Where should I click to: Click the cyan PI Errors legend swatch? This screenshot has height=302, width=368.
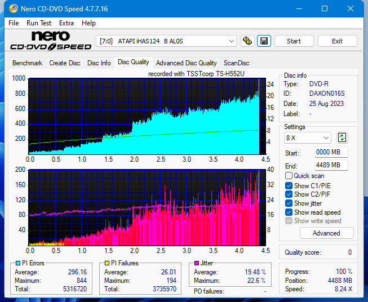tap(18, 263)
